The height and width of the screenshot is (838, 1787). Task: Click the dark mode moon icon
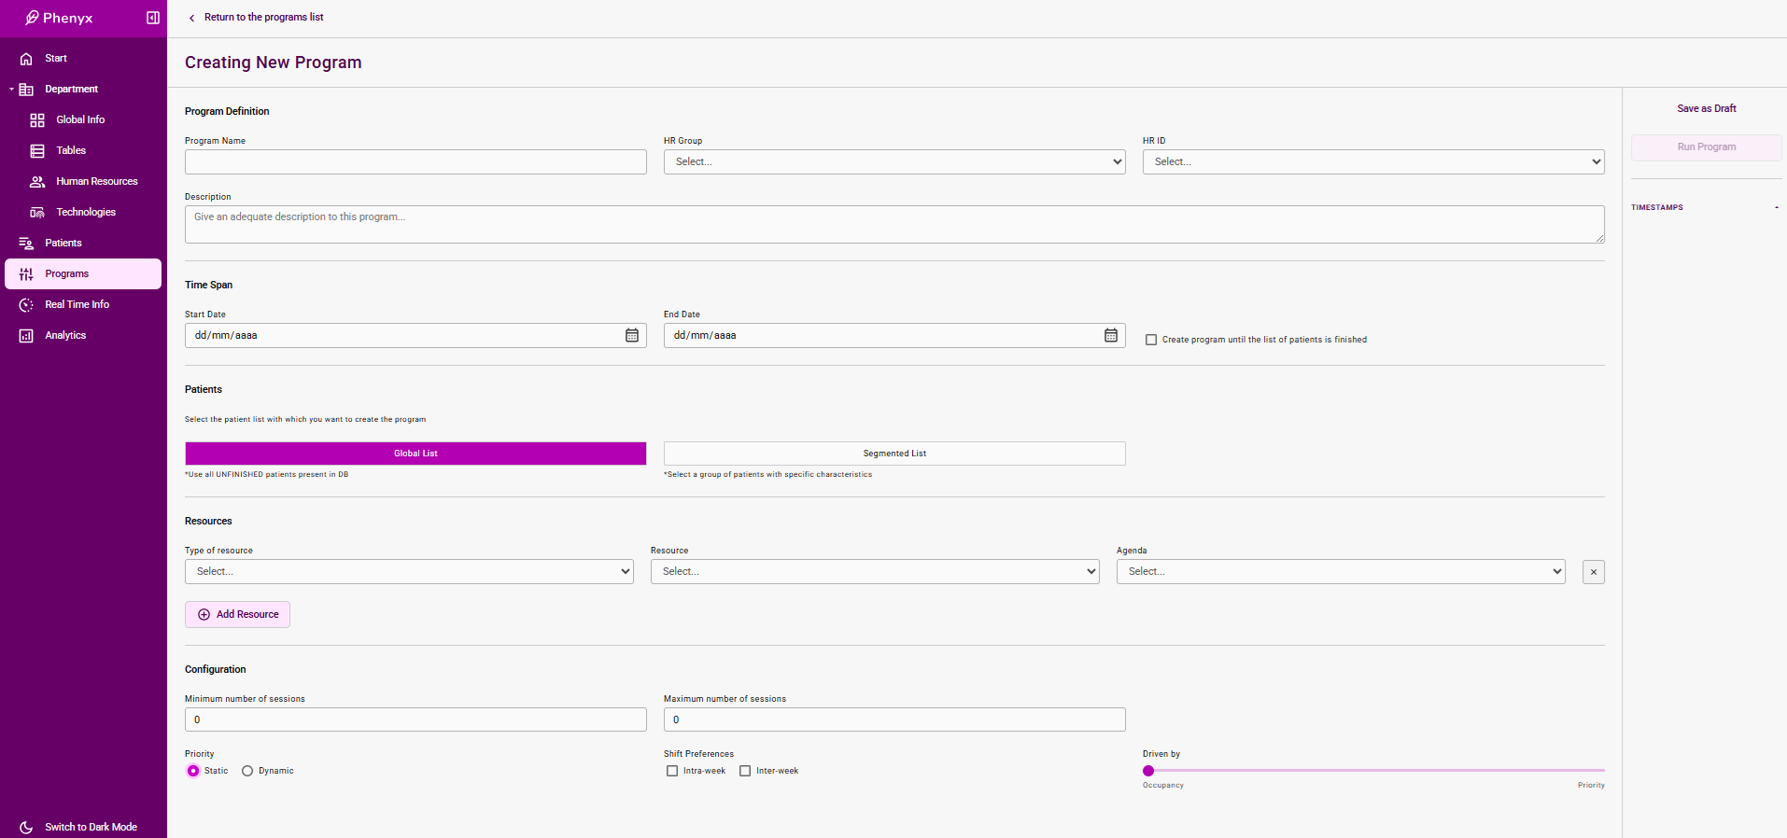26,827
